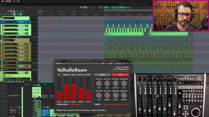The width and height of the screenshot is (209, 117).
Task: Click the red circular icon in main toolbar
Action: [x=8, y=11]
